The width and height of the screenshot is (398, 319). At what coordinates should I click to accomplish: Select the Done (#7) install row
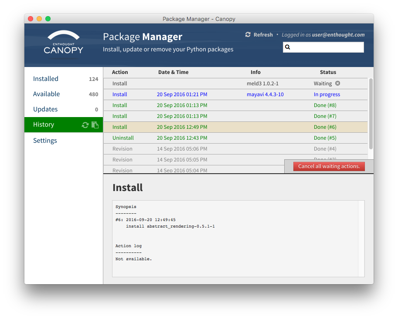coord(235,116)
